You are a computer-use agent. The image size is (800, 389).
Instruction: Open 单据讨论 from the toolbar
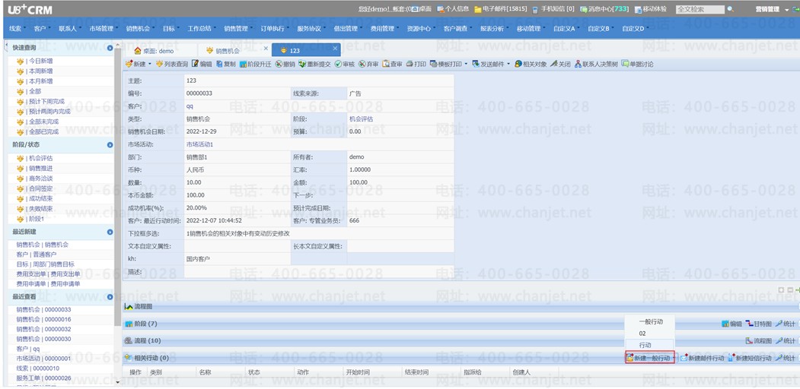pyautogui.click(x=637, y=64)
